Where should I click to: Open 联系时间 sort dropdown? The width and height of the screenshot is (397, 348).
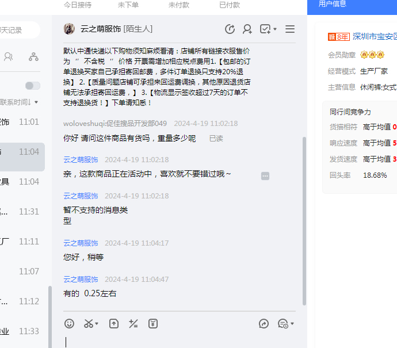(x=19, y=102)
